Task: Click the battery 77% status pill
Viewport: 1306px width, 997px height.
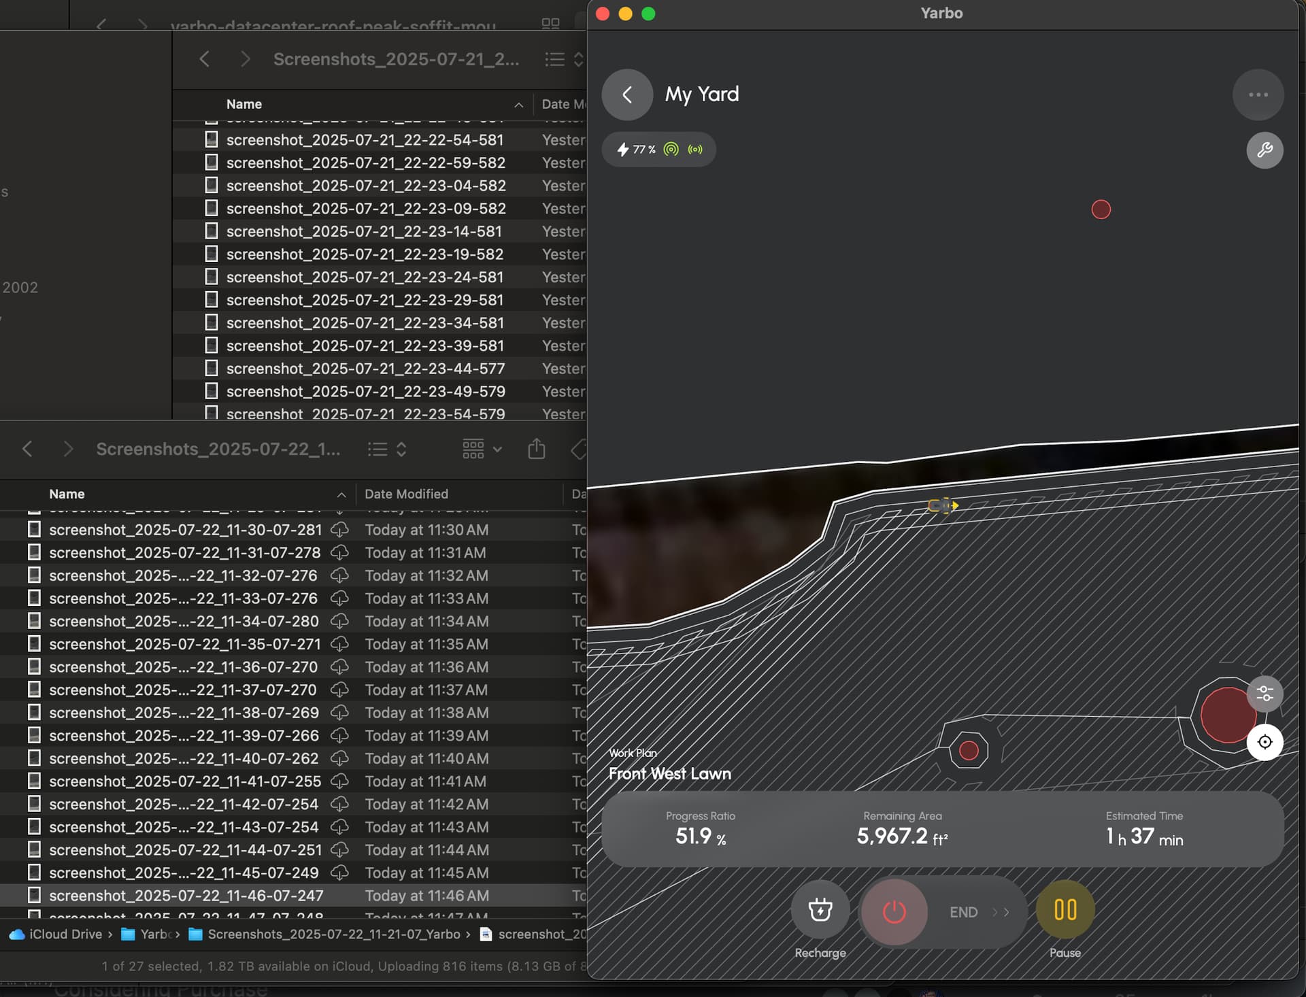Action: 658,150
